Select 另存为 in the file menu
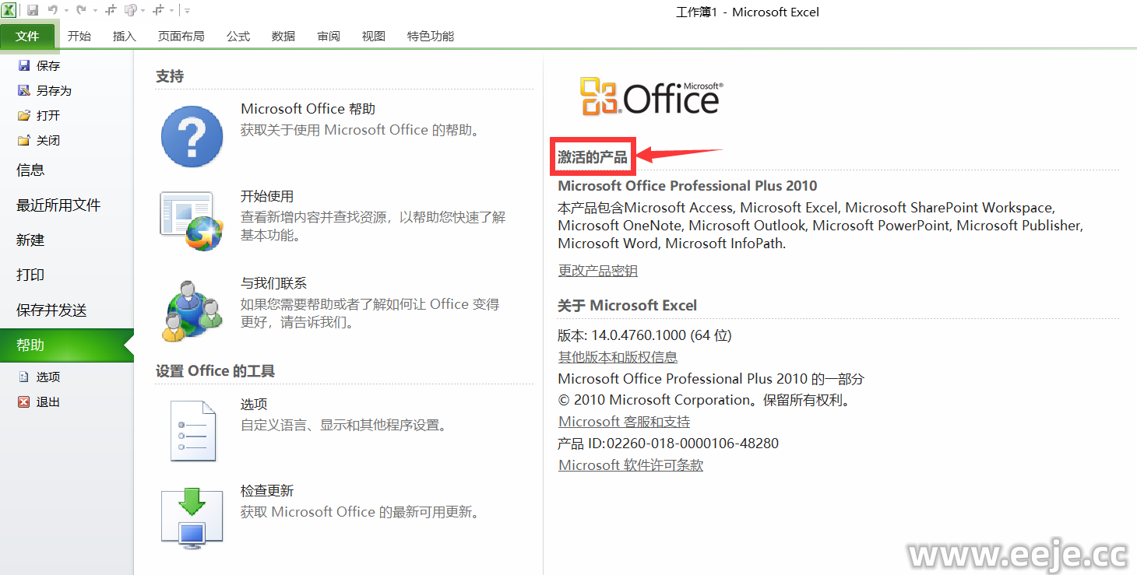 53,91
